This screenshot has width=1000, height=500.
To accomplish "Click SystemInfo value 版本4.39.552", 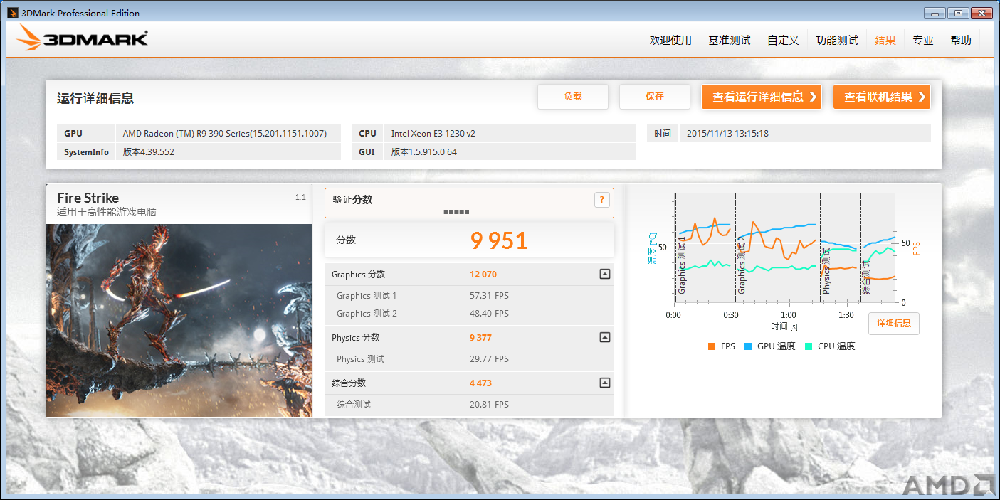I will click(x=149, y=152).
